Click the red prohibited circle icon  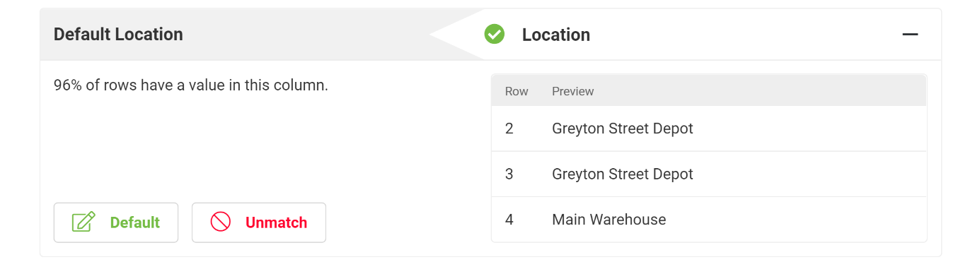tap(221, 222)
